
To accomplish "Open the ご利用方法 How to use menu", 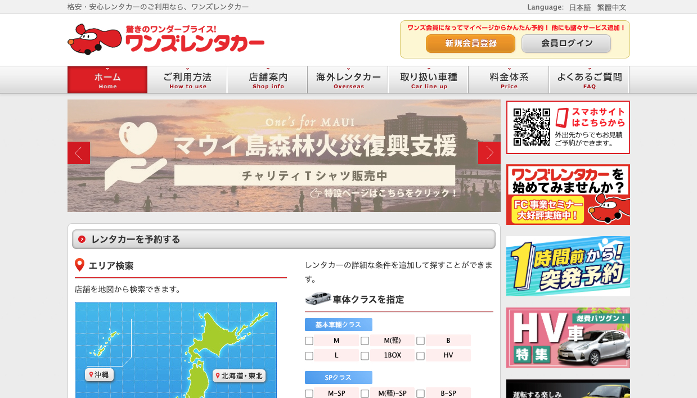I will 188,80.
